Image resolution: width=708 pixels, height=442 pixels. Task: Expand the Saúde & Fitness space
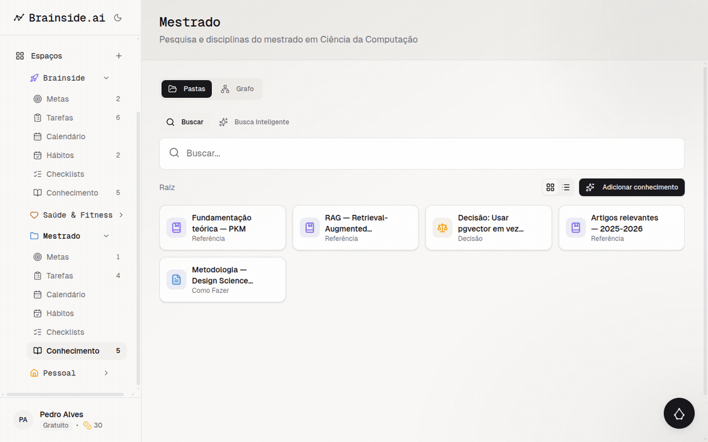click(121, 215)
